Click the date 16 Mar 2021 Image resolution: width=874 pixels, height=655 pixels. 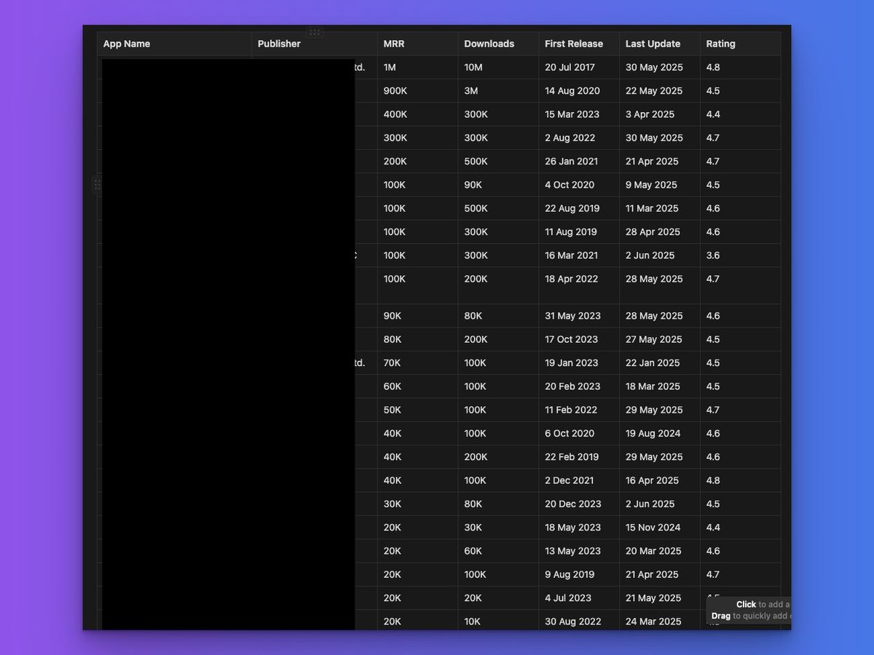(572, 255)
